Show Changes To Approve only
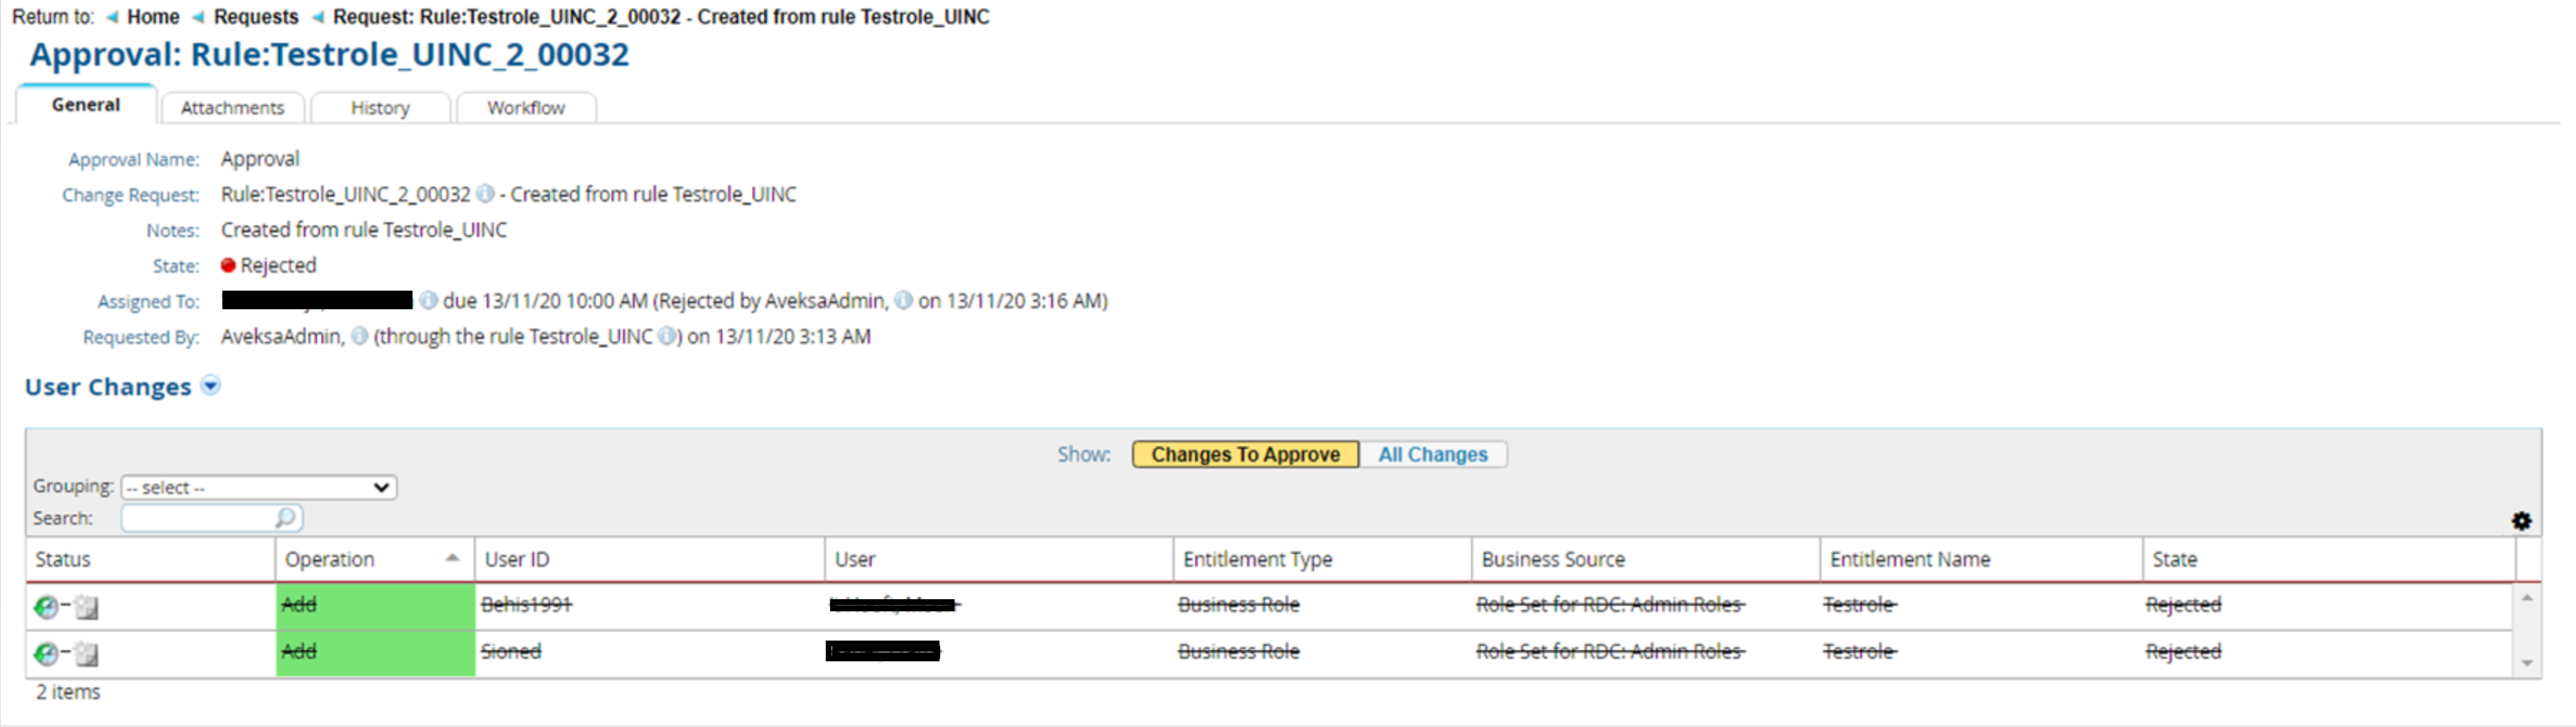The height and width of the screenshot is (727, 2576). click(1245, 454)
